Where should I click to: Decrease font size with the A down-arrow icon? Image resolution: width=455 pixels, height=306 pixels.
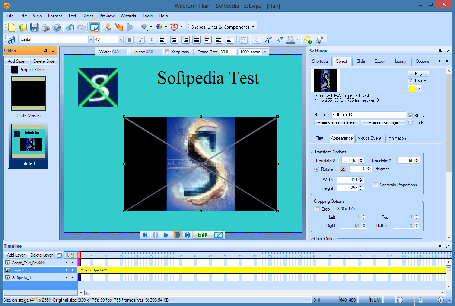280,40
